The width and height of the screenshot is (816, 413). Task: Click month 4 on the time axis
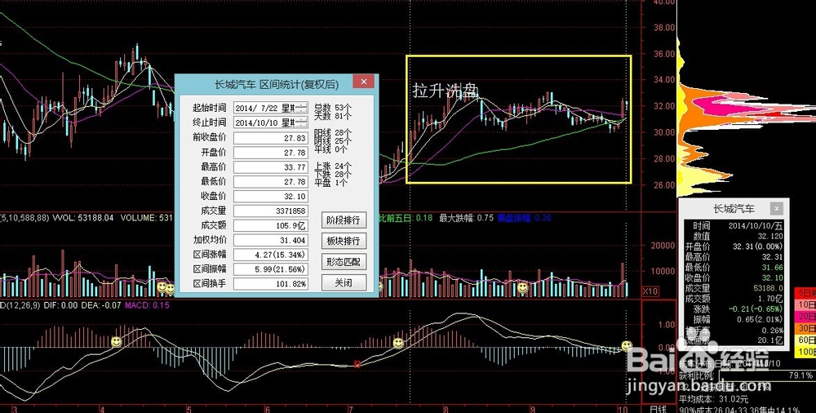point(102,409)
